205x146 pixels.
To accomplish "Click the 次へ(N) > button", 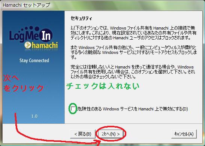I will coord(111,134).
